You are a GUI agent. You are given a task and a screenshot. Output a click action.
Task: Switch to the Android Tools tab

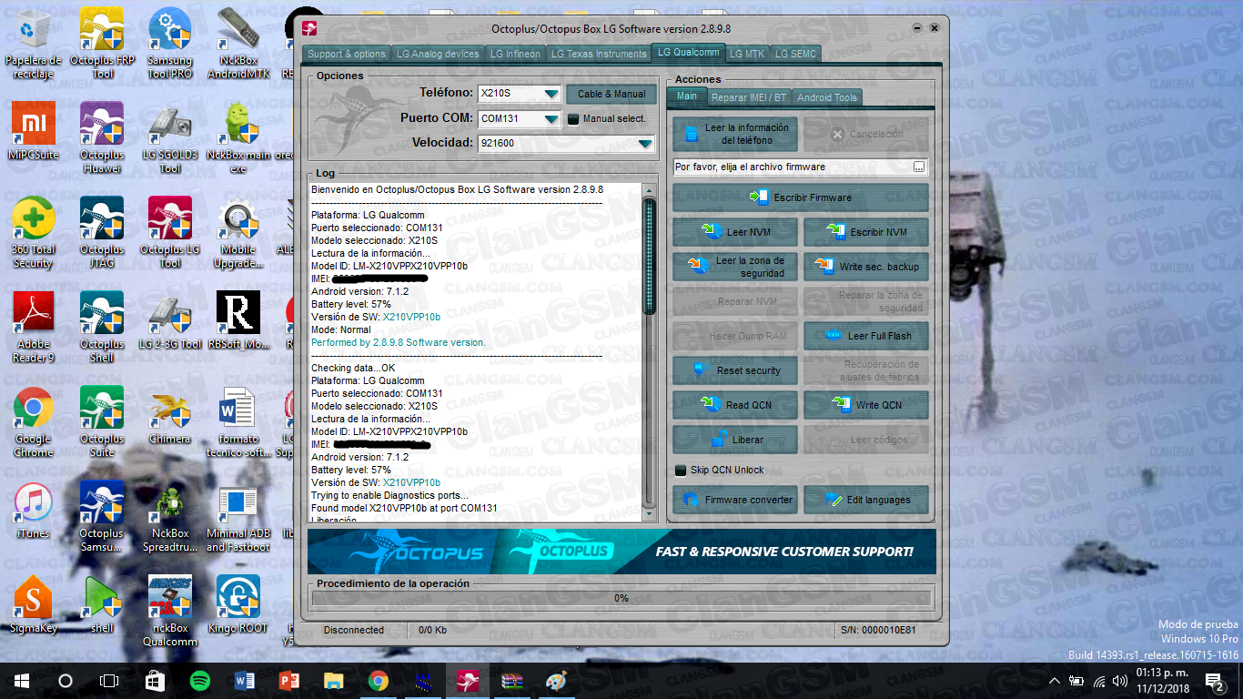[x=826, y=97]
